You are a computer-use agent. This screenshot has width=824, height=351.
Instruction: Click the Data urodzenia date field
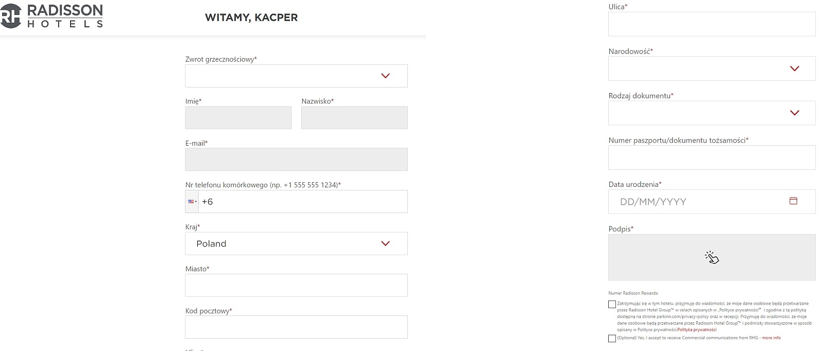click(712, 202)
